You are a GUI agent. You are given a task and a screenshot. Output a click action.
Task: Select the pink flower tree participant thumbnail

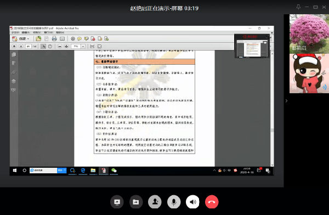pos(309,34)
